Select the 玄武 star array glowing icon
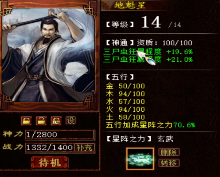 pyautogui.click(x=140, y=159)
